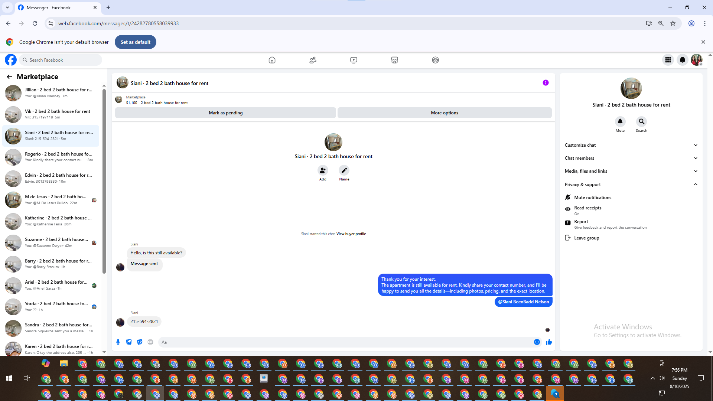Click the purple conversation info icon
Image resolution: width=713 pixels, height=401 pixels.
click(x=546, y=83)
